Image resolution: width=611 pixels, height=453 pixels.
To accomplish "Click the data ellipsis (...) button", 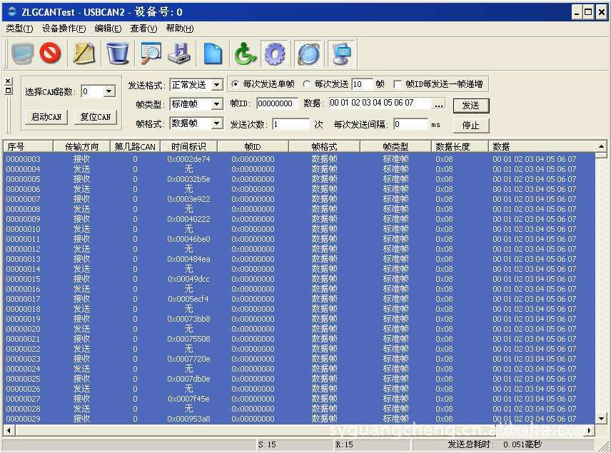I will point(438,104).
